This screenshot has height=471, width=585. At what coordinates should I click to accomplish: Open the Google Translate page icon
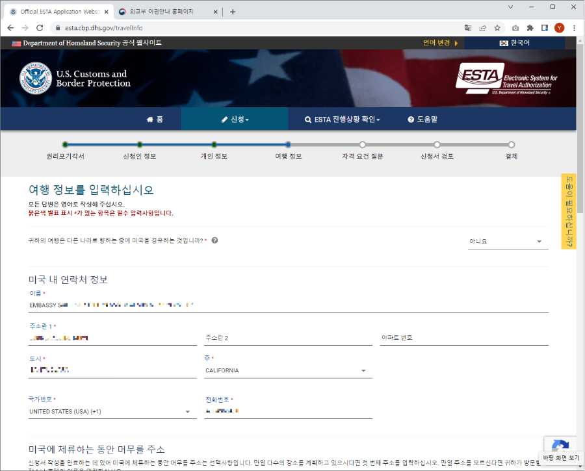pyautogui.click(x=468, y=28)
